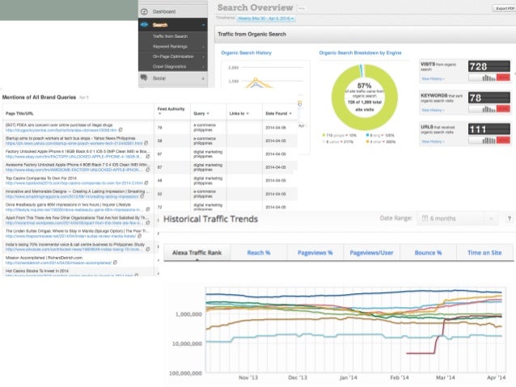The width and height of the screenshot is (516, 387).
Task: Switch to the Bounce % tab
Action: click(428, 253)
